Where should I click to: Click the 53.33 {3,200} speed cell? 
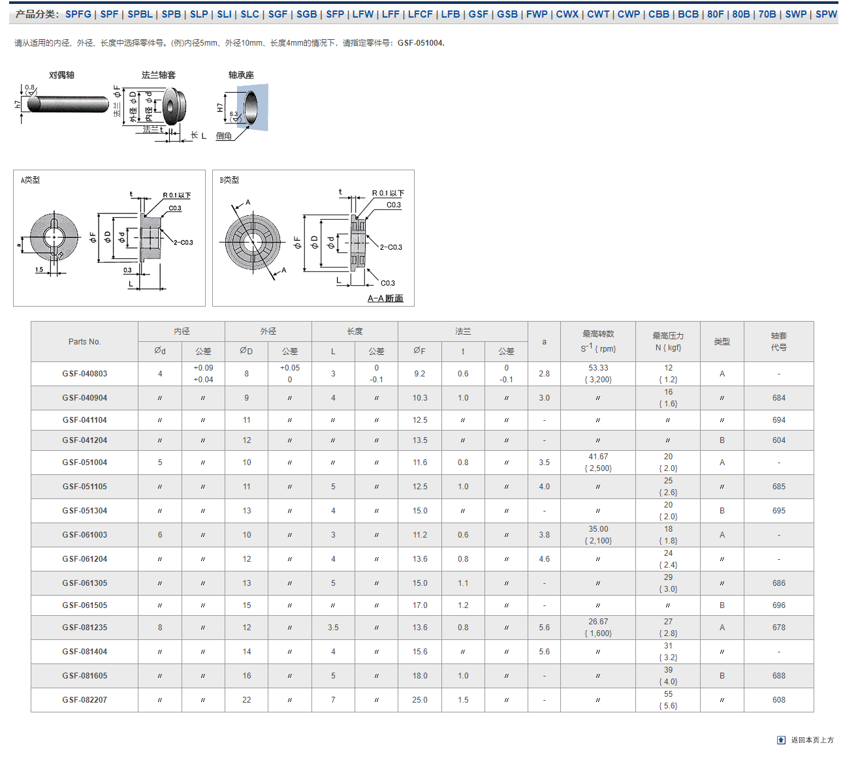pyautogui.click(x=598, y=374)
